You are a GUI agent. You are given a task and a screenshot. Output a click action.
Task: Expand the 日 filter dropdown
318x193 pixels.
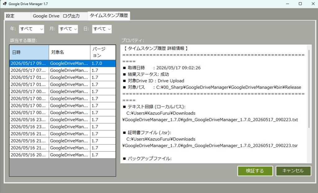102,29
